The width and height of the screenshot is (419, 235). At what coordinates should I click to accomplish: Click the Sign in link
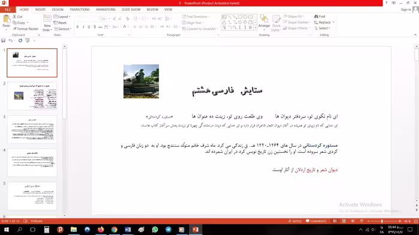click(x=406, y=10)
